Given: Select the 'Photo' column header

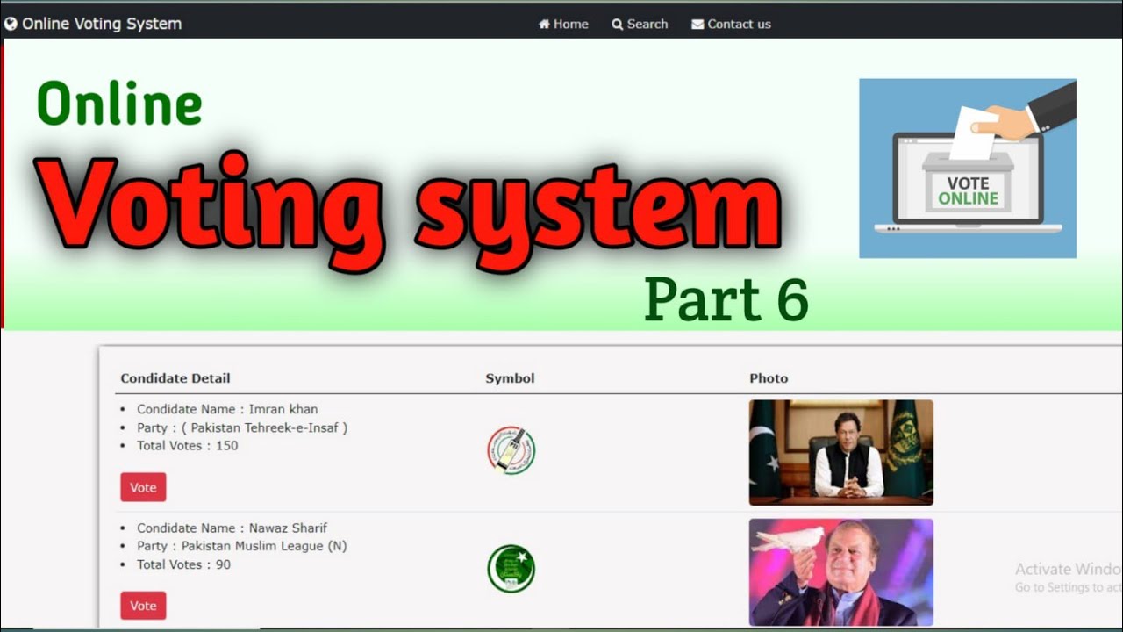Looking at the screenshot, I should click(769, 378).
